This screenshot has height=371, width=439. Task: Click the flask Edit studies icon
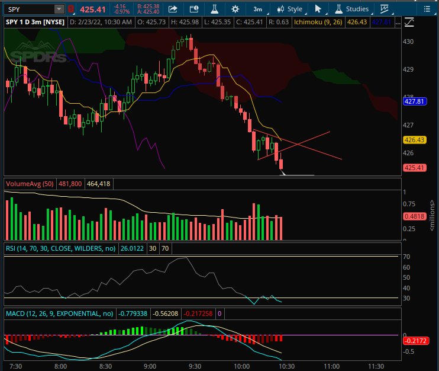coord(214,9)
